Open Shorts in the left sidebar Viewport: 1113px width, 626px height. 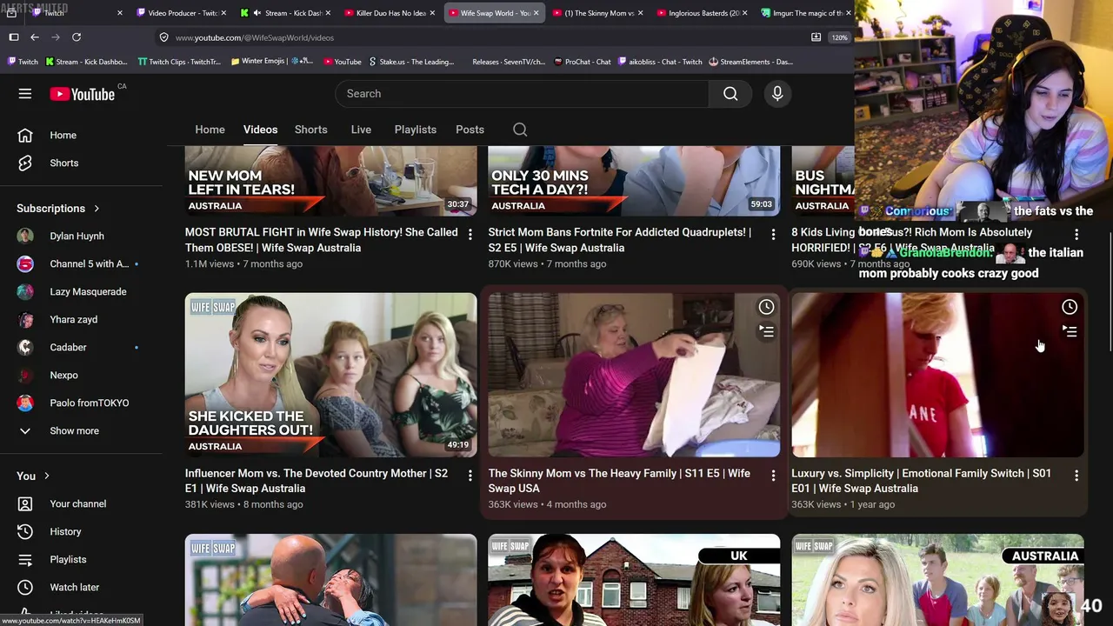pos(81,163)
